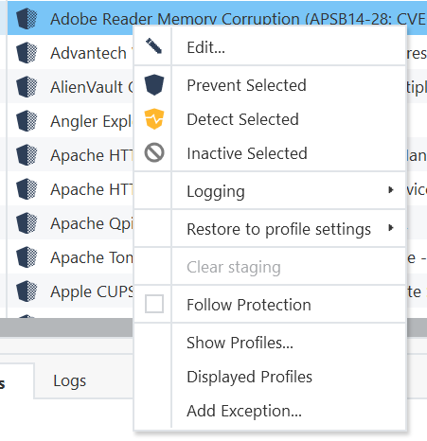
Task: Click shield icon of Angler Exploit row
Action: point(27,121)
